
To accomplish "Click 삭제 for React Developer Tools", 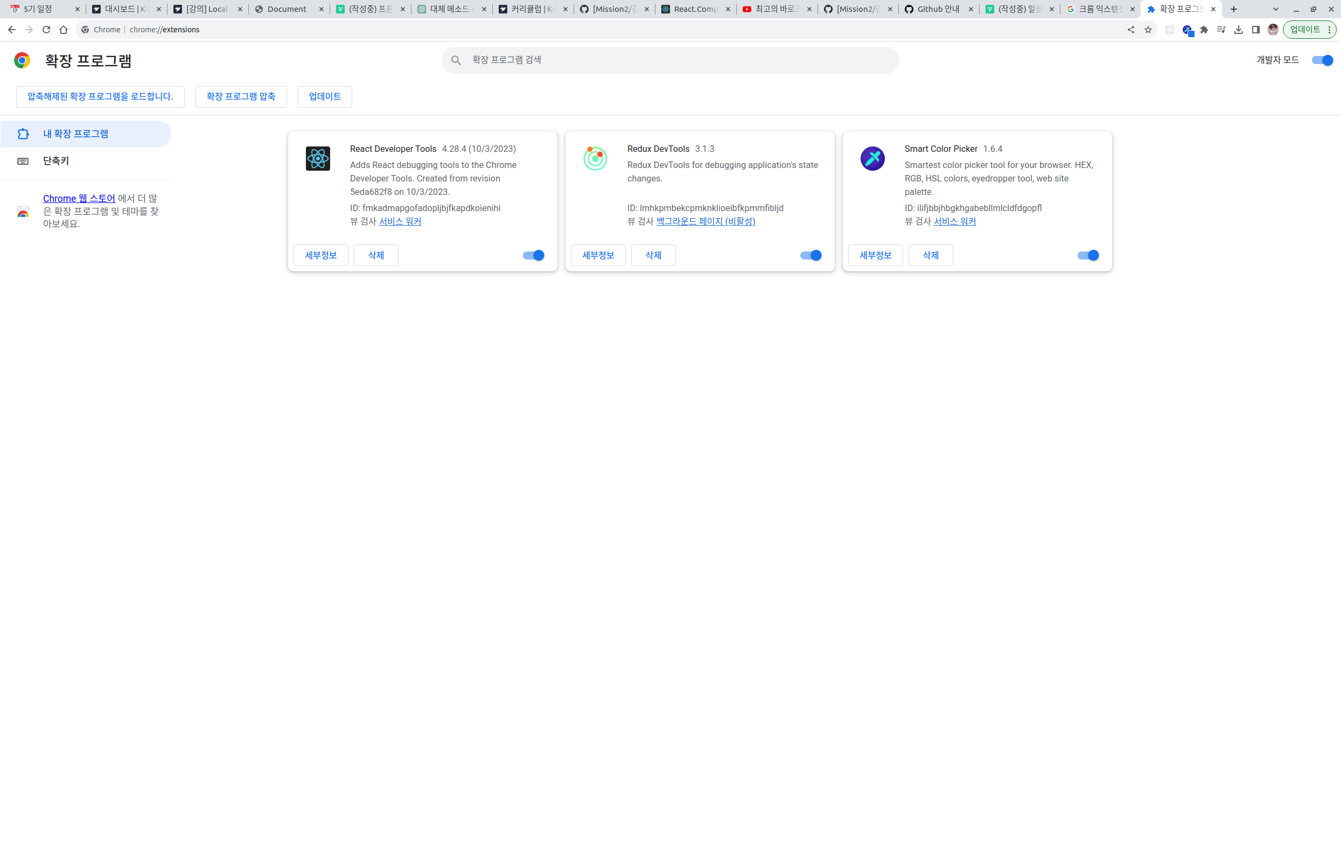I will 376,256.
